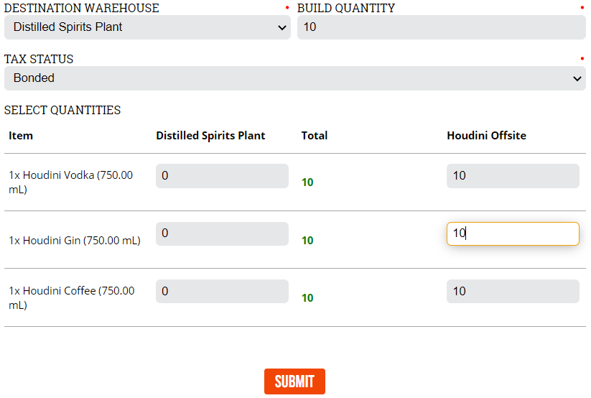Focus the Build Quantity field
Screen dimensions: 591x398
[442, 27]
